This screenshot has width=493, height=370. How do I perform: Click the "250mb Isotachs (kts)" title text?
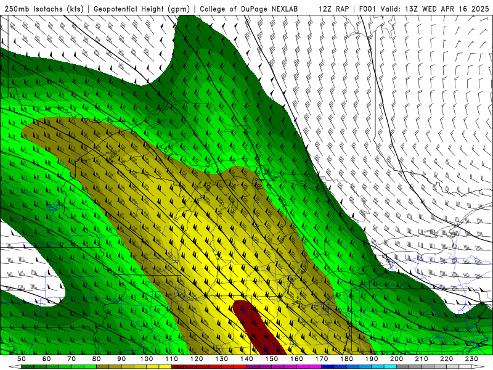point(44,9)
